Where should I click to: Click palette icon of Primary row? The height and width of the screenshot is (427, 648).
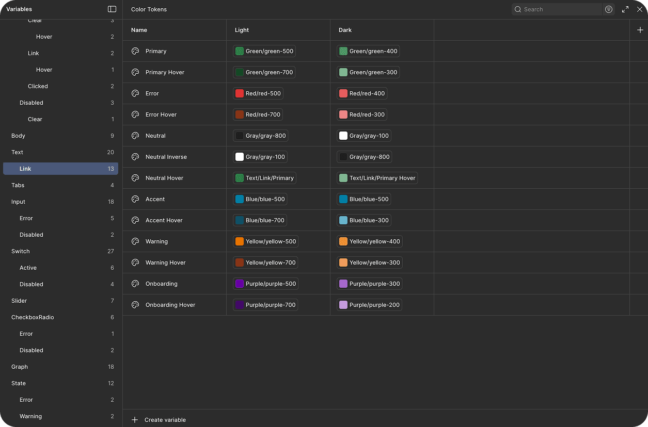coord(135,51)
